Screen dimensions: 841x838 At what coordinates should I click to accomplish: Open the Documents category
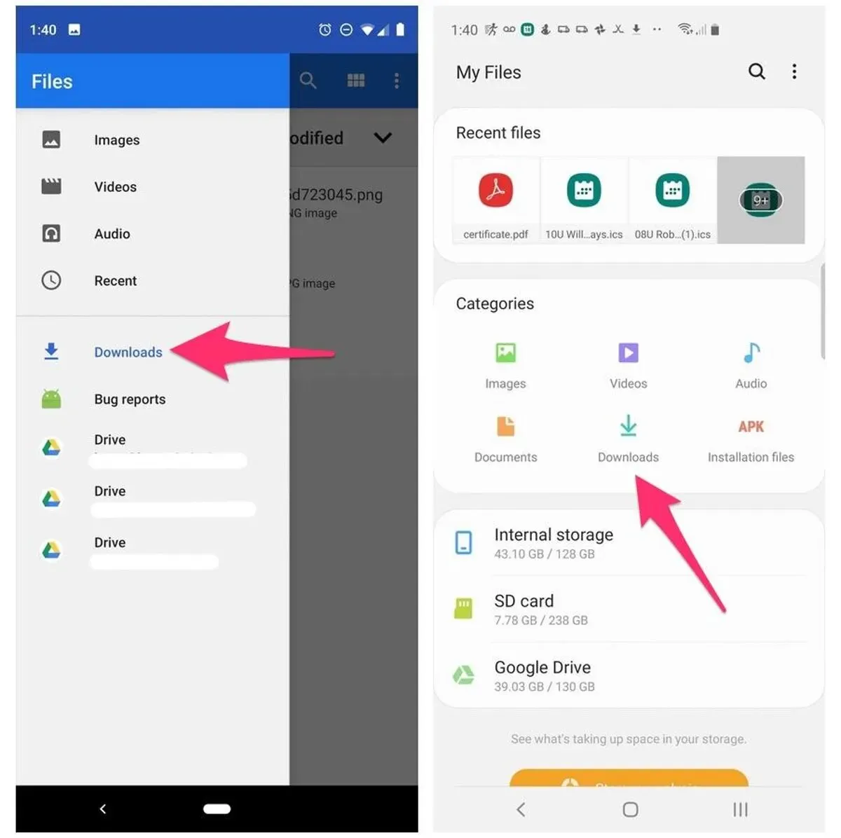point(505,438)
